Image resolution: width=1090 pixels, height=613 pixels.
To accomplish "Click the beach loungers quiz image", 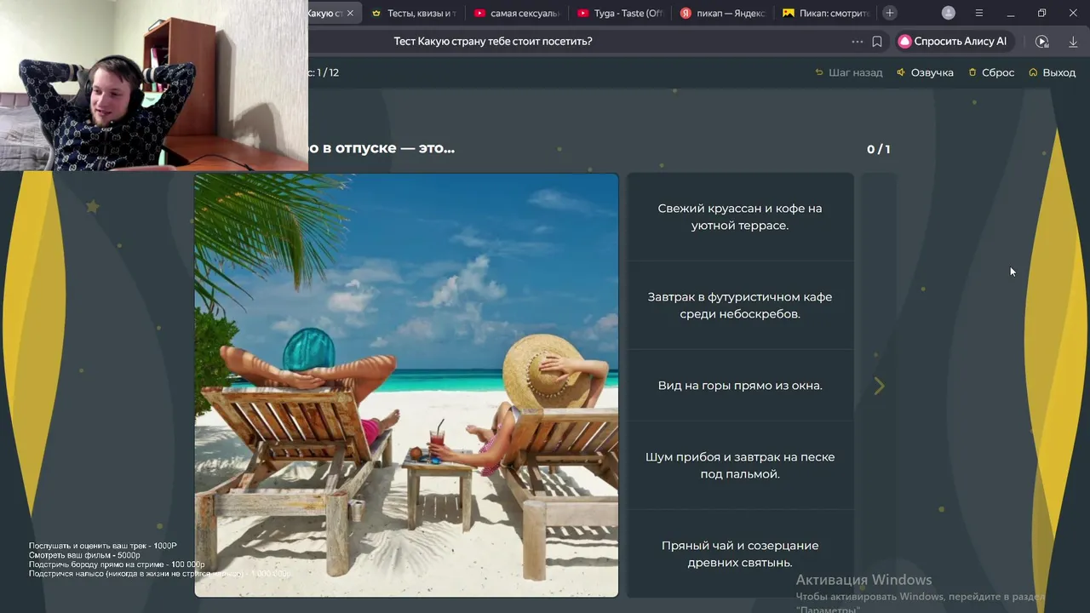I will (406, 386).
